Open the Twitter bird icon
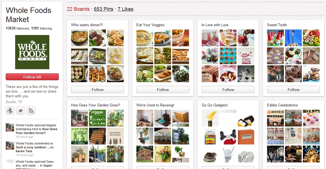This screenshot has width=326, height=169. click(20, 111)
